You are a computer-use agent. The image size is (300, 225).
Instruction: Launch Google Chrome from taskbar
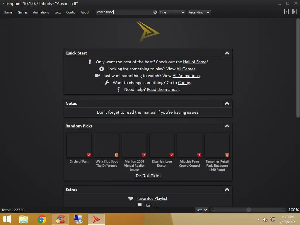[x=42, y=219]
